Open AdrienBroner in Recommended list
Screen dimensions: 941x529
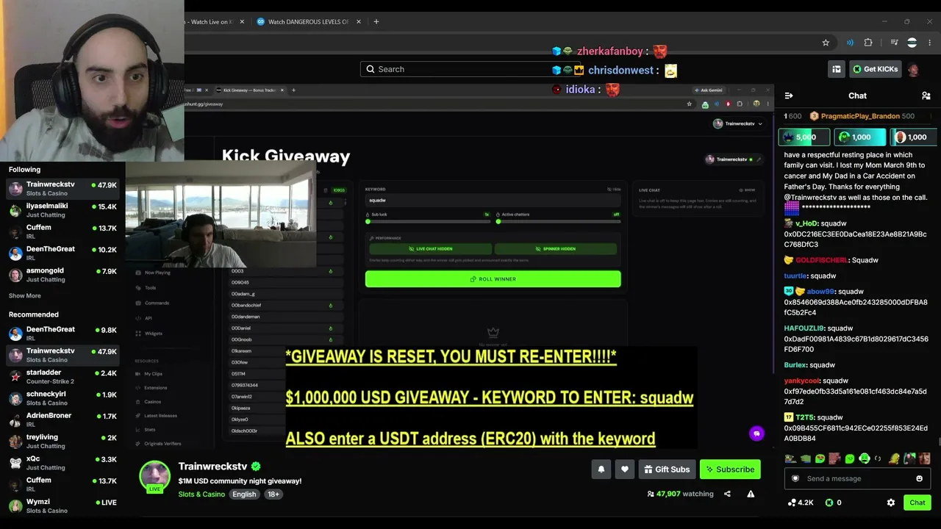62,420
